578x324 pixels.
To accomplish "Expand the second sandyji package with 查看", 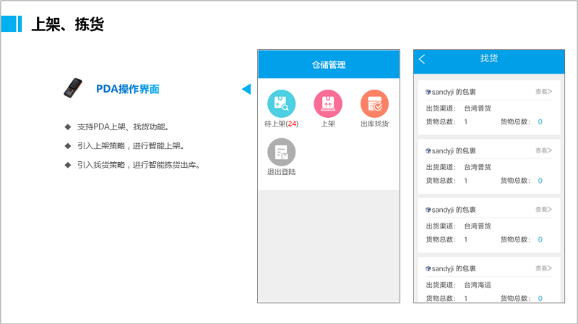I will (543, 150).
